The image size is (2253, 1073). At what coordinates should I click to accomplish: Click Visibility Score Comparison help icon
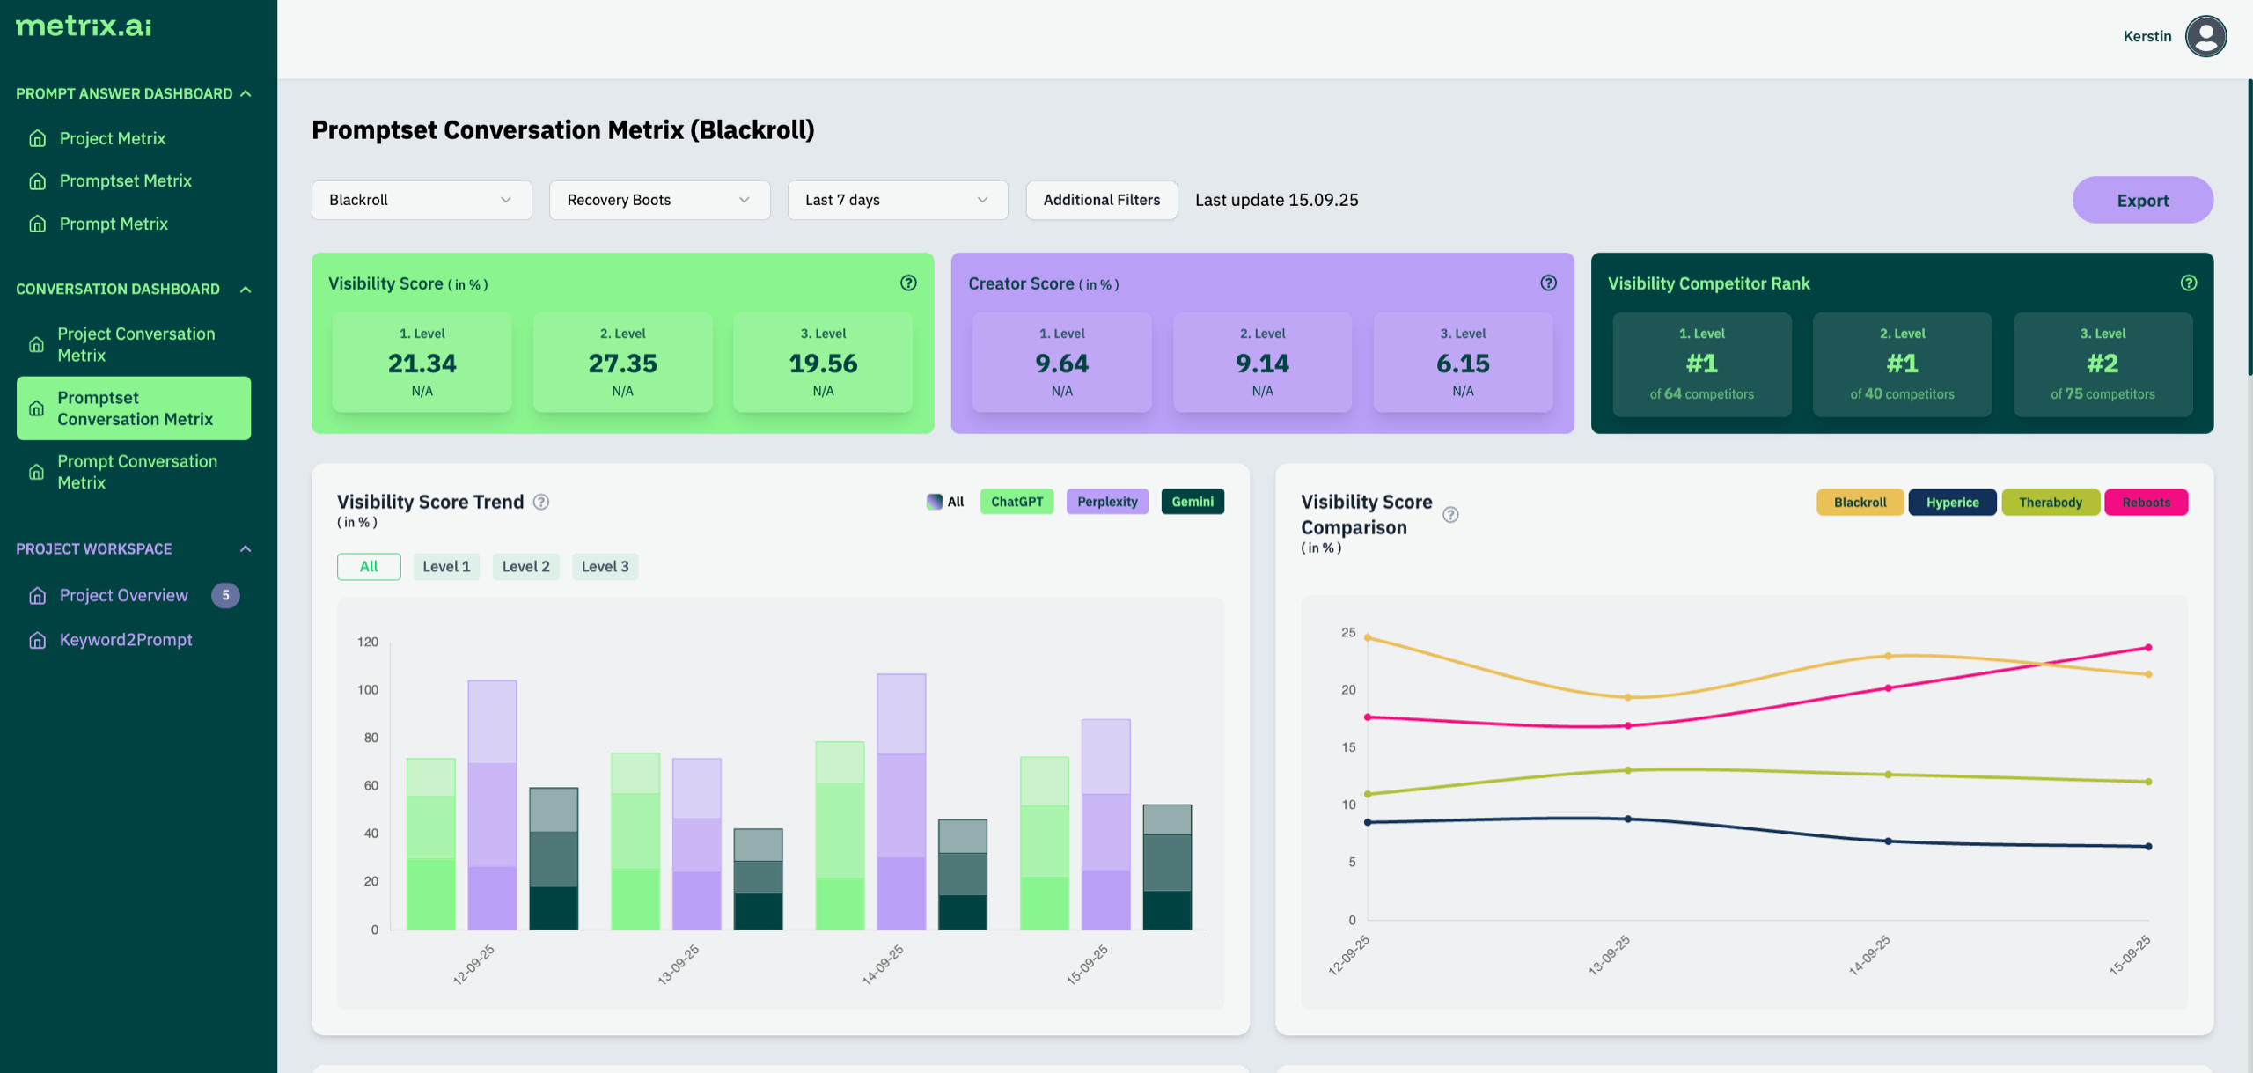coord(1450,515)
